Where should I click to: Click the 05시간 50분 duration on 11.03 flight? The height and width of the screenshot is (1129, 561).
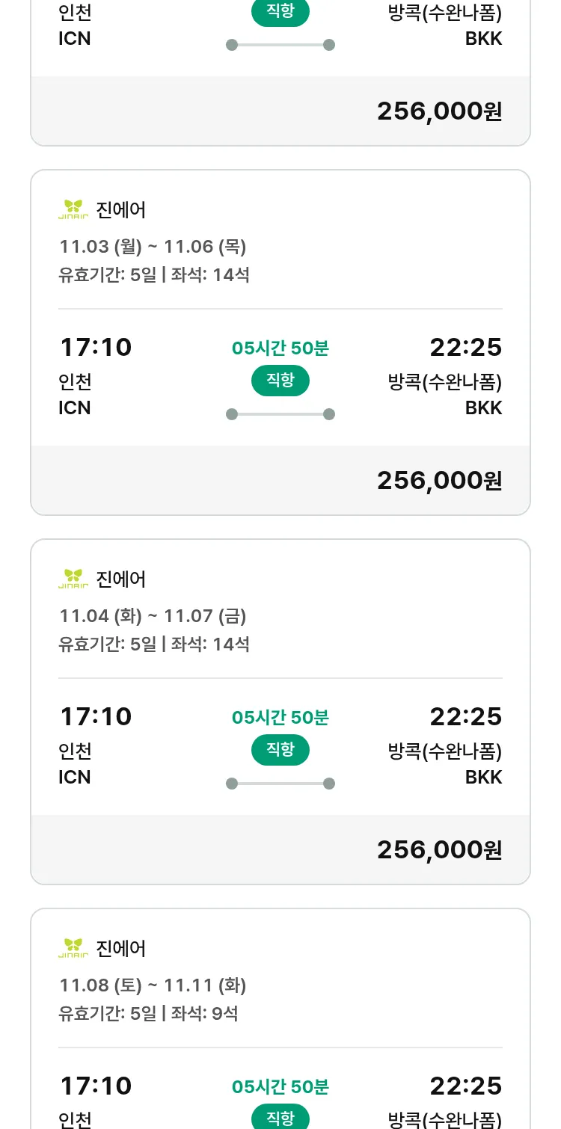coord(280,348)
